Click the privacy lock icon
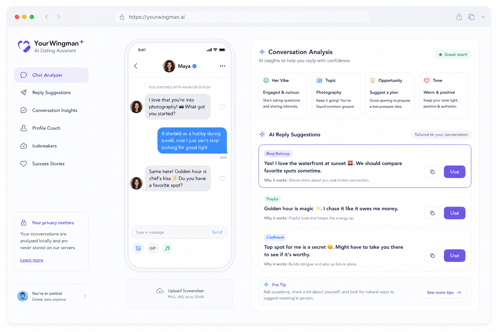 (24, 223)
